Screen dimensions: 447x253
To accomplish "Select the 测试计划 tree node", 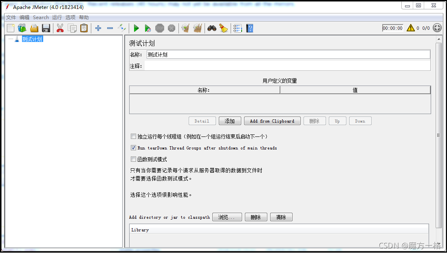I will [32, 39].
